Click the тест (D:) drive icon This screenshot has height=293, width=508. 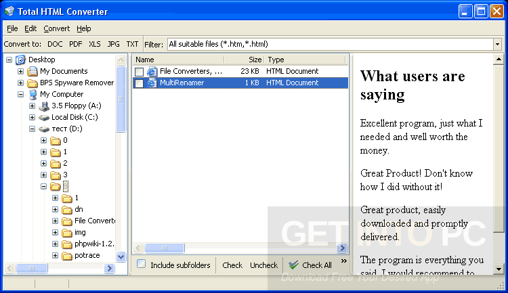pos(44,129)
